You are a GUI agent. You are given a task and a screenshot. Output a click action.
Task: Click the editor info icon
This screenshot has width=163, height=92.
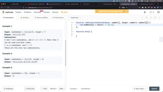pyautogui.click(x=142, y=18)
